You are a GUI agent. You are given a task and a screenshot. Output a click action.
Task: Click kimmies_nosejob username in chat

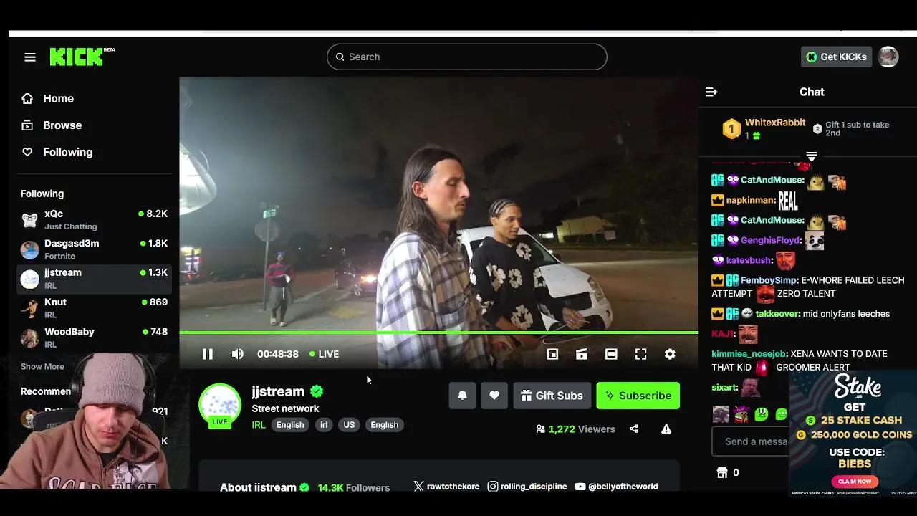click(749, 354)
